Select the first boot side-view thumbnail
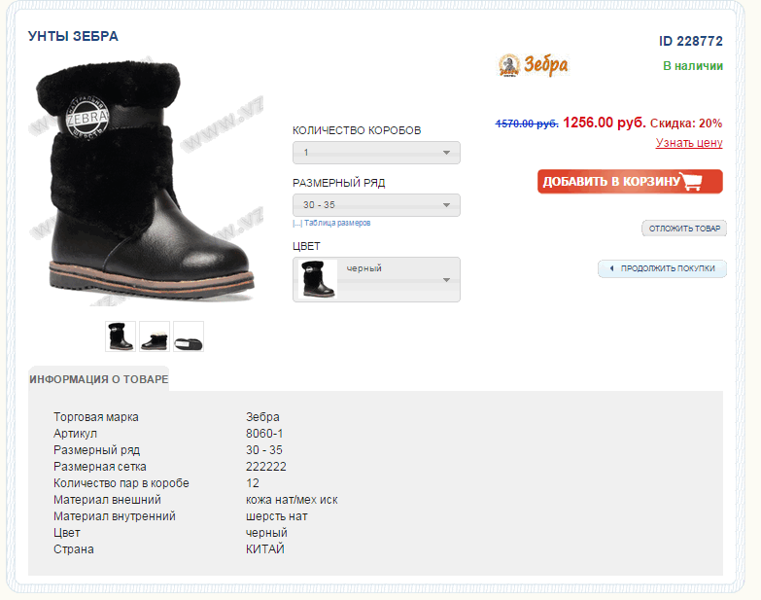The image size is (761, 600). 121,335
